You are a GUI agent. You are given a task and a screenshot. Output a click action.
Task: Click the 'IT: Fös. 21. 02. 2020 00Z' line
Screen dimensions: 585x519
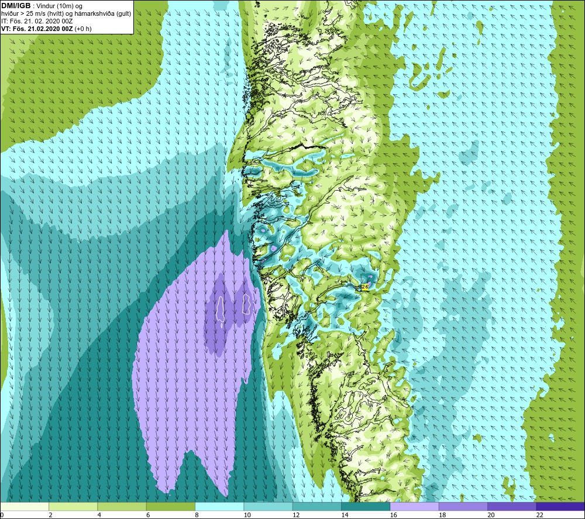click(37, 21)
